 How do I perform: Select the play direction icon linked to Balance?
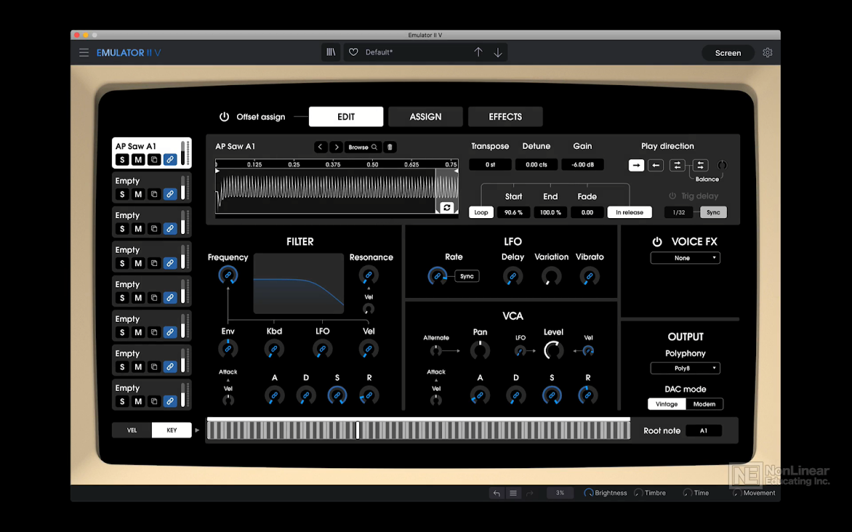pyautogui.click(x=700, y=165)
